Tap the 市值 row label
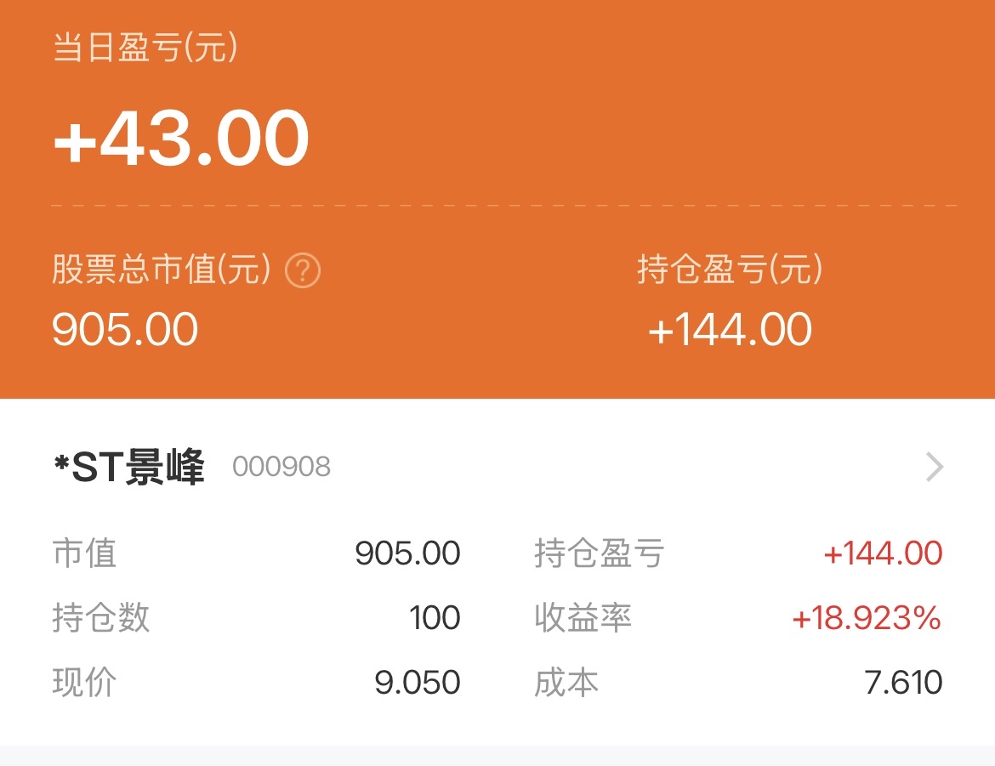Image resolution: width=995 pixels, height=766 pixels. click(84, 553)
